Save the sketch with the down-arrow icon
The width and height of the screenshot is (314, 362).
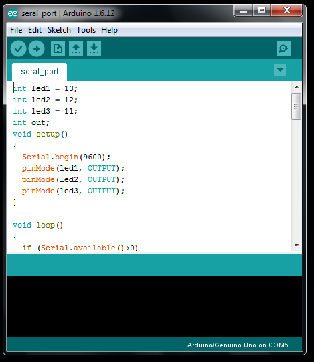[x=94, y=48]
